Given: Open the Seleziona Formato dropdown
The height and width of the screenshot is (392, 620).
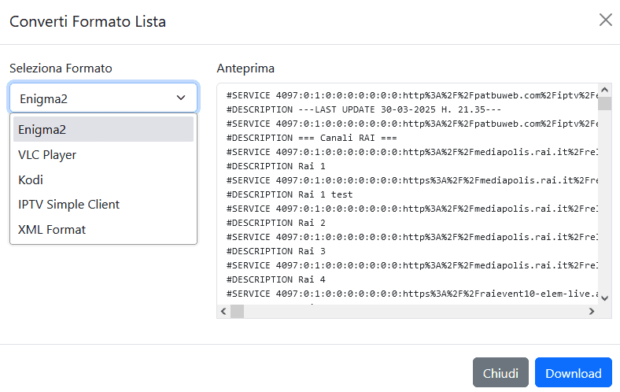Looking at the screenshot, I should tap(103, 98).
